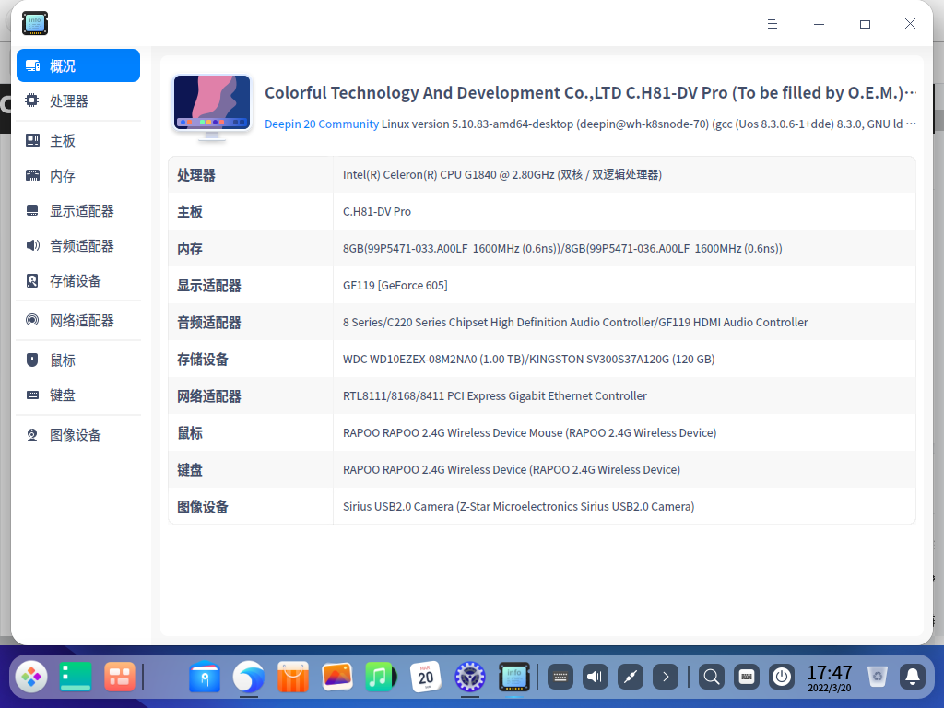Open the 内存 memory section

(x=78, y=176)
